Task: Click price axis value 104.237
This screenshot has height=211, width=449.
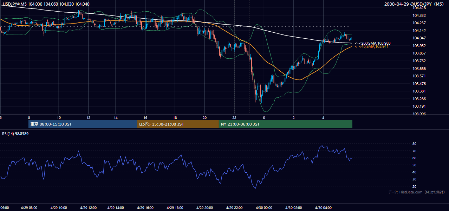Action: coord(419,23)
